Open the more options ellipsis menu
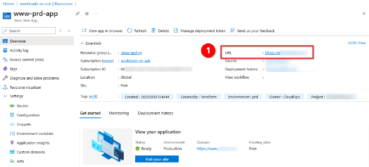The height and width of the screenshot is (167, 369). coord(96,14)
